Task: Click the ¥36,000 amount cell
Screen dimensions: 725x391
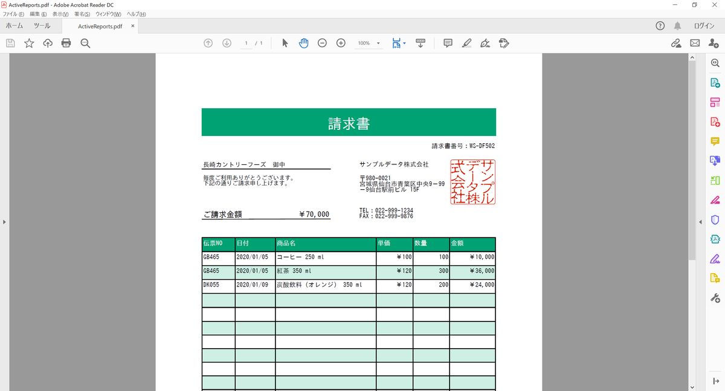Action: [x=472, y=271]
